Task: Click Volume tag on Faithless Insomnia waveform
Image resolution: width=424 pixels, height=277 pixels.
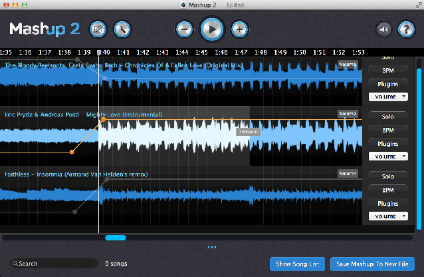Action: click(x=348, y=174)
